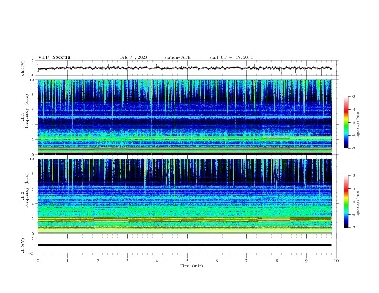Select the date text "Feb. 7 , 2023"
The width and height of the screenshot is (379, 293).
click(x=134, y=57)
